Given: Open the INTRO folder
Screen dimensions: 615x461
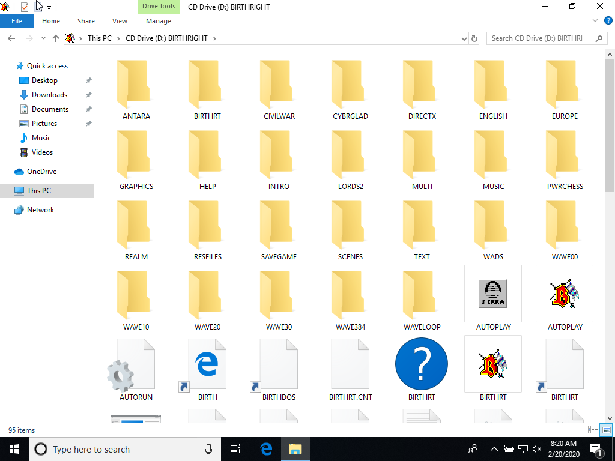Looking at the screenshot, I should [279, 160].
